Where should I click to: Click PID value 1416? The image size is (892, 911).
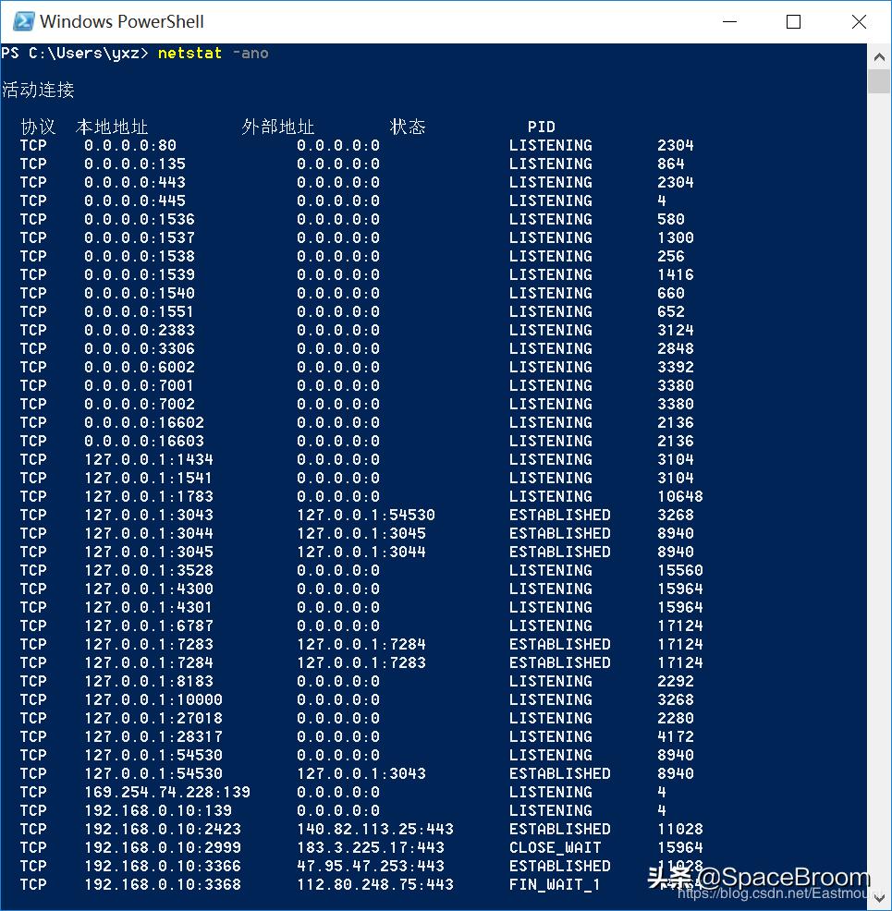676,274
